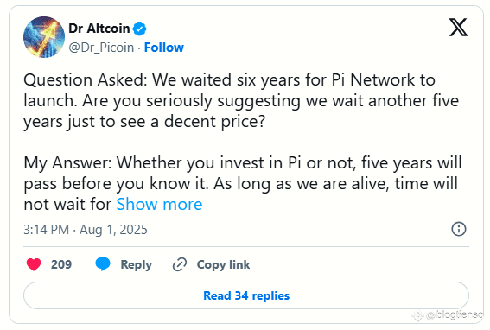490x330 pixels.
Task: Click the small watermark logo beside @blogtienso
Action: point(418,316)
